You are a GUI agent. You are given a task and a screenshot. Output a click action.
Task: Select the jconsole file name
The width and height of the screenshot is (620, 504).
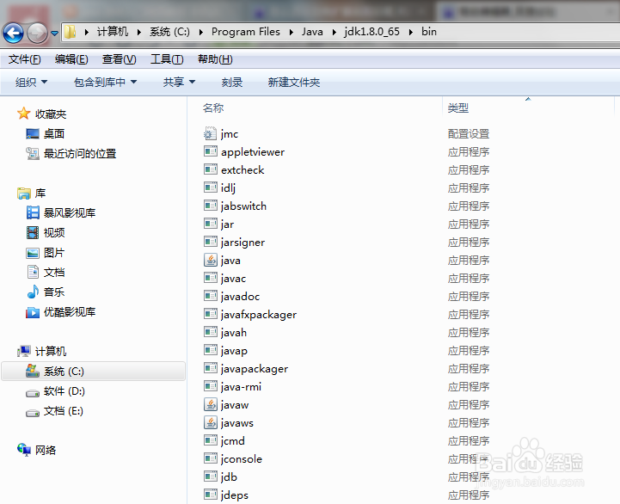pyautogui.click(x=241, y=459)
